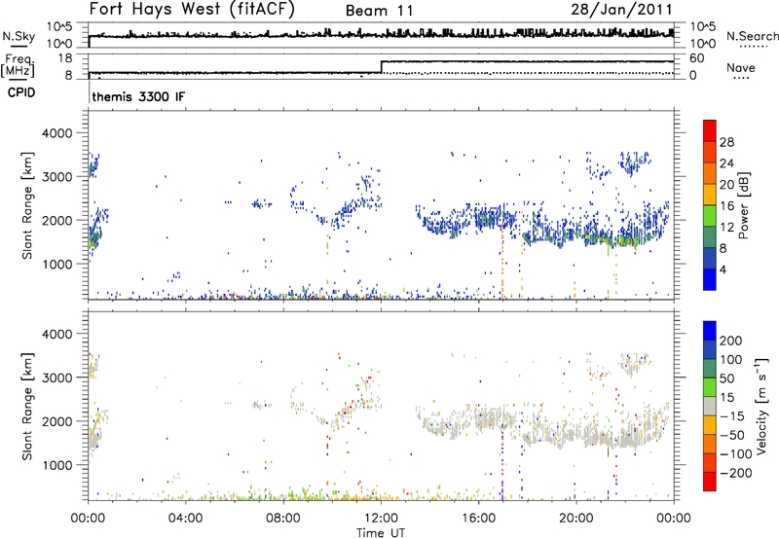Pick the green Velocity swatch between 15 and 50
The width and height of the screenshot is (779, 539).
click(710, 387)
